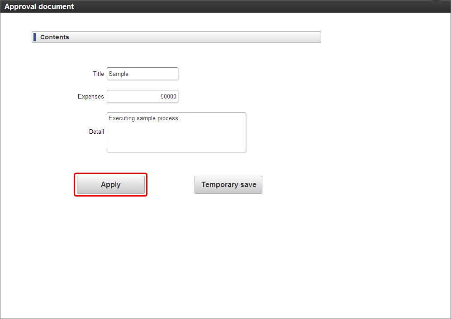Click the Detail label
The width and height of the screenshot is (451, 319).
[x=96, y=131]
